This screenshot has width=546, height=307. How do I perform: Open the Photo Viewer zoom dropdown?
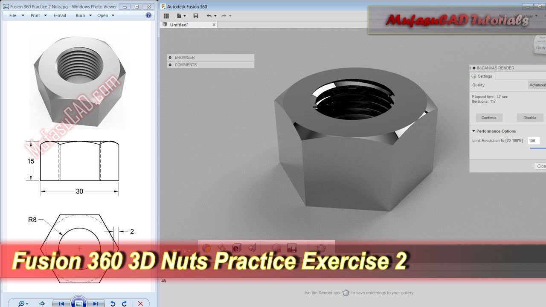(23, 304)
